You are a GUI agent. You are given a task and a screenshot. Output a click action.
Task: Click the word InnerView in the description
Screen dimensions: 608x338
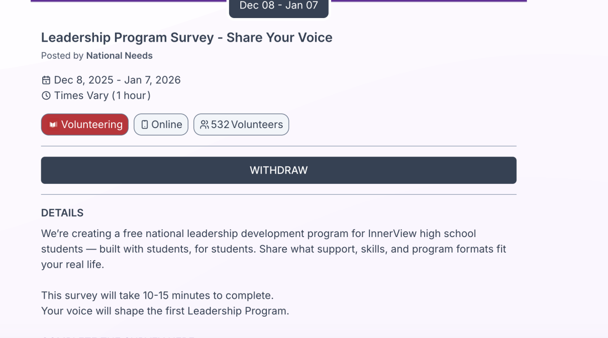390,234
